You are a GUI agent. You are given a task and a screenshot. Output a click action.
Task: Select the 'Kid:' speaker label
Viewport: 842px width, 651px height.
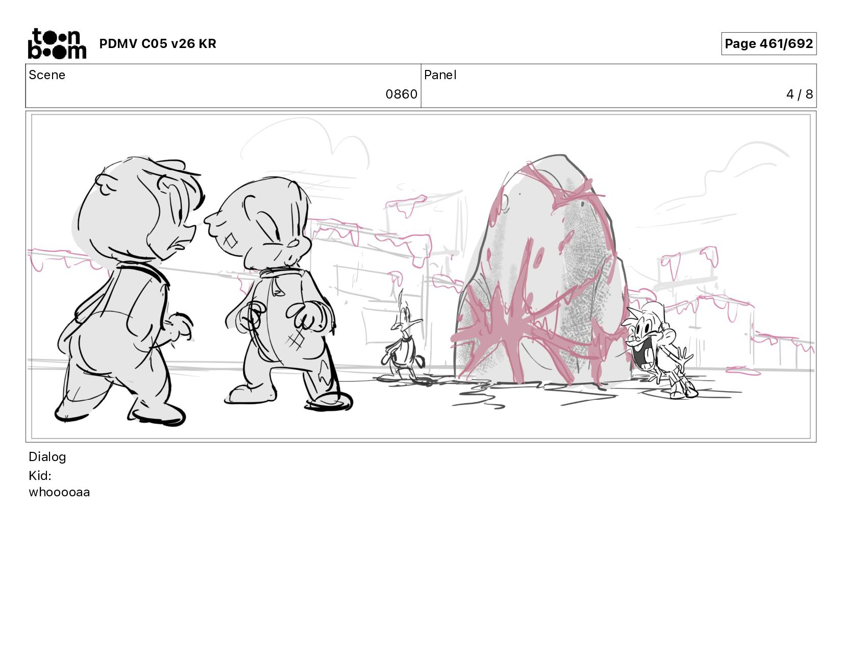click(40, 476)
